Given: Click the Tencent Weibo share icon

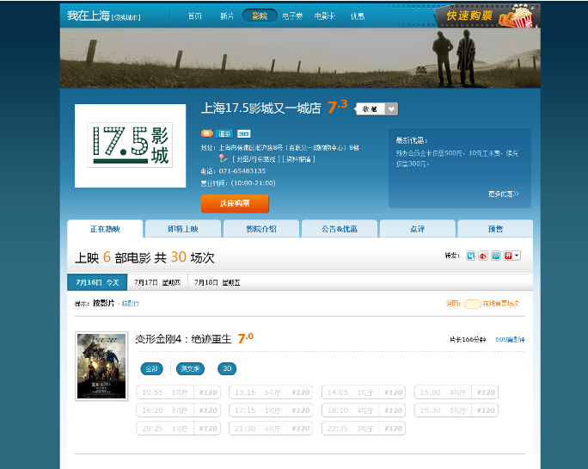Looking at the screenshot, I should (471, 256).
